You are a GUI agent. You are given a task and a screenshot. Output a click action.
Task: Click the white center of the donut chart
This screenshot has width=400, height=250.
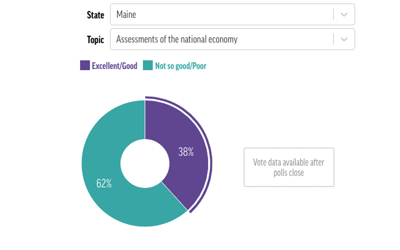click(x=145, y=163)
